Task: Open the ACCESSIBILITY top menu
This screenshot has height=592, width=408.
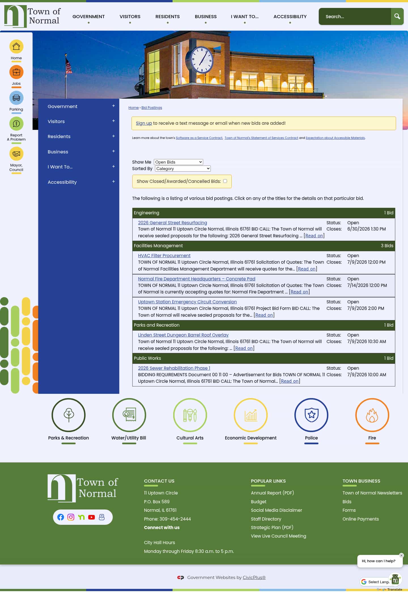Action: point(290,16)
